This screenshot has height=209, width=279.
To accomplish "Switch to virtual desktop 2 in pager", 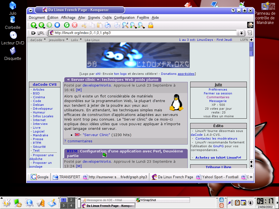I will click(x=71, y=200).
